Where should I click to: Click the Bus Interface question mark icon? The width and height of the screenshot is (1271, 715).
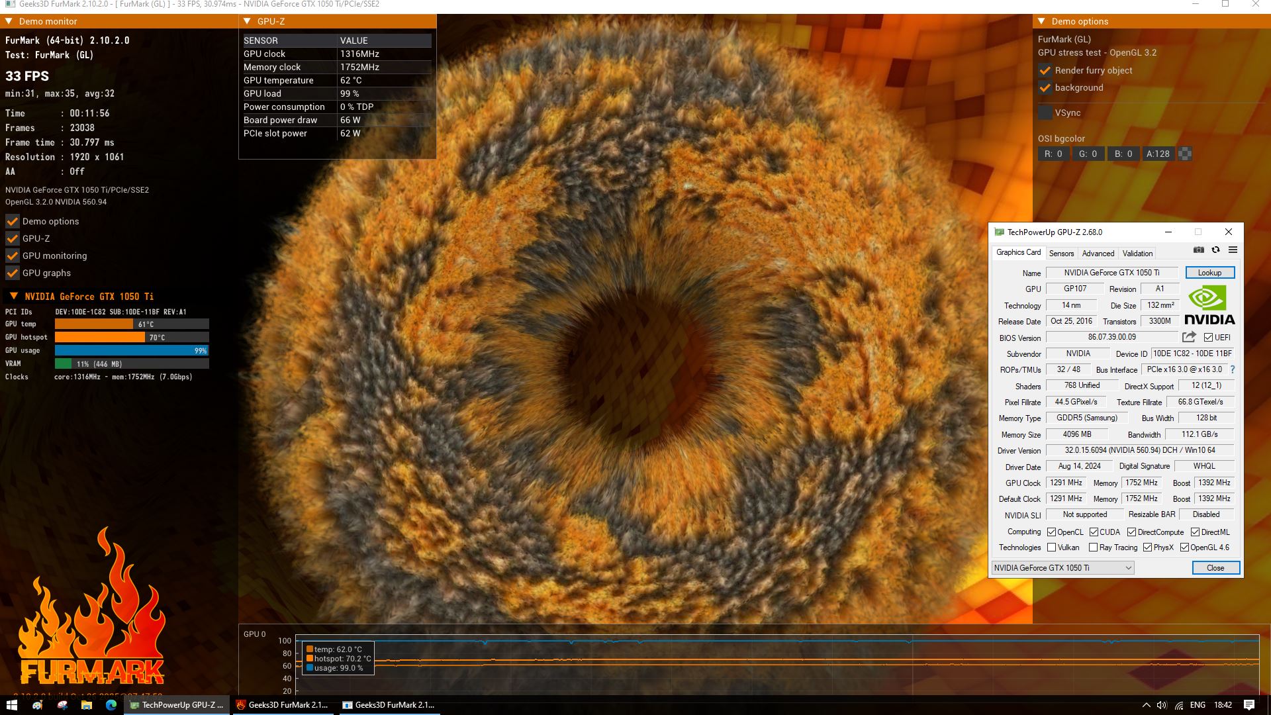coord(1233,369)
